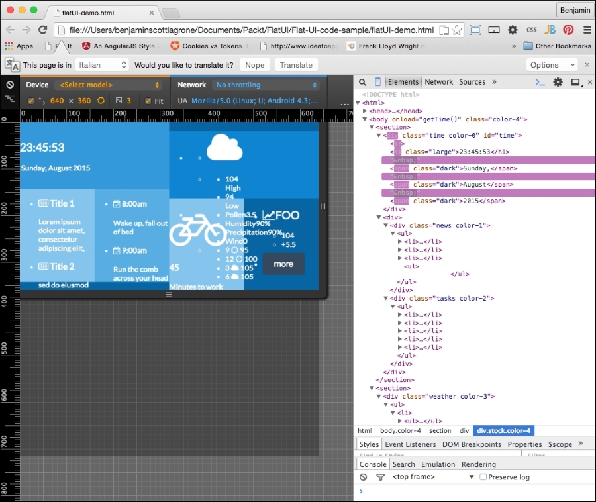
Task: Collapse the body element in the Elements tree
Action: pyautogui.click(x=364, y=118)
